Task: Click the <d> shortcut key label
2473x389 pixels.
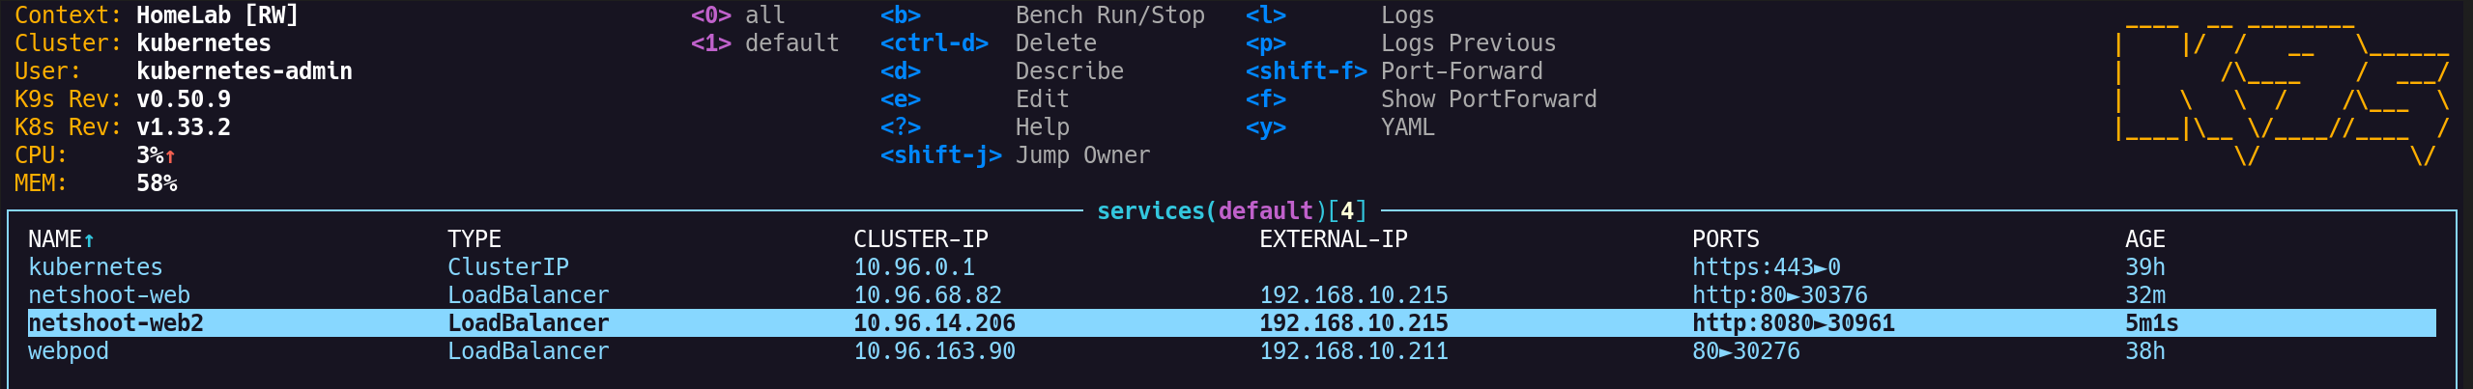Action: pyautogui.click(x=901, y=71)
